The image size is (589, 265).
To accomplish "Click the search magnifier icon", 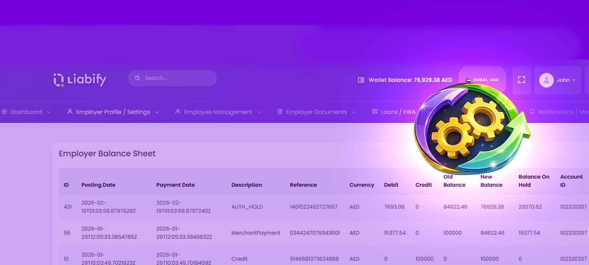I will tap(137, 78).
